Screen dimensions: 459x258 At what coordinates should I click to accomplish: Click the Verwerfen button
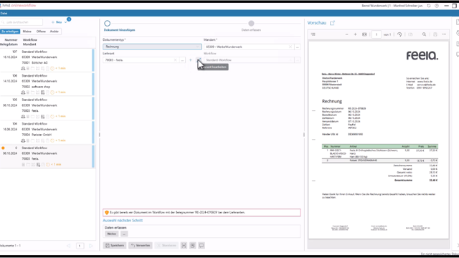(x=141, y=245)
